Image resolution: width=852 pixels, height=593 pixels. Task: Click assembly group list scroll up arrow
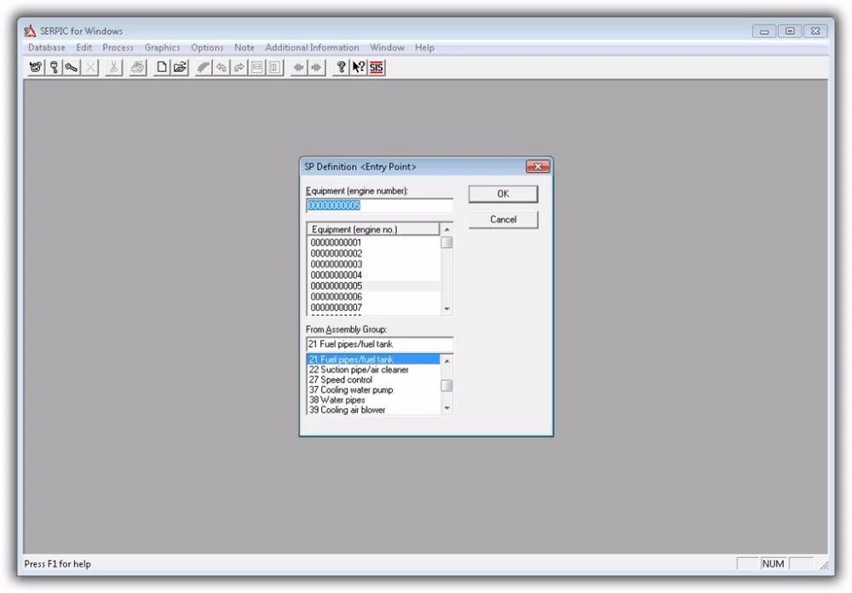tap(446, 360)
